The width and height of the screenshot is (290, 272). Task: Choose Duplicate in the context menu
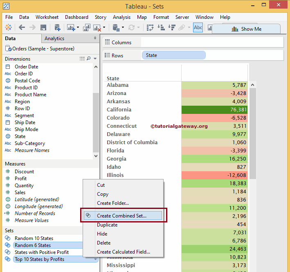[107, 225]
